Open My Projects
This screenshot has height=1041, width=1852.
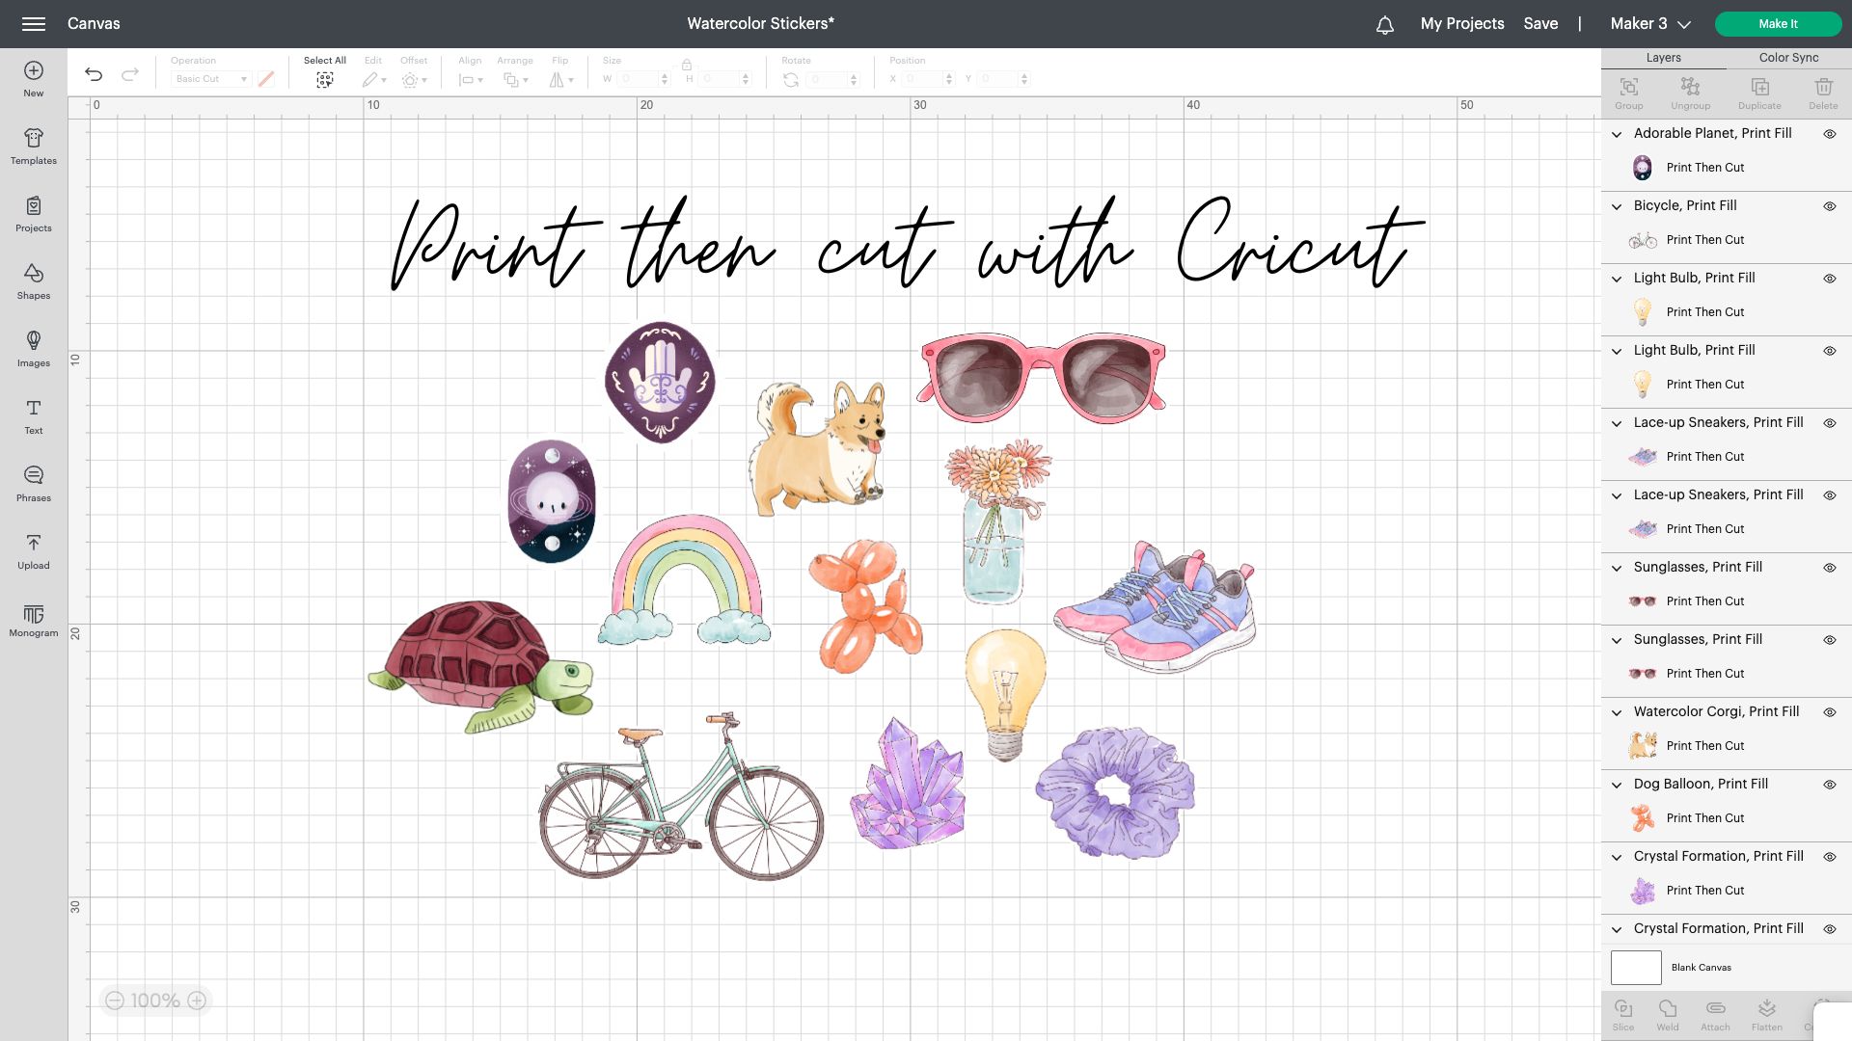point(1462,24)
